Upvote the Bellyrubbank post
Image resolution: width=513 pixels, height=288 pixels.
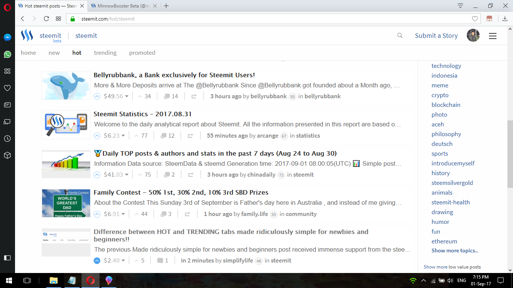tap(97, 96)
